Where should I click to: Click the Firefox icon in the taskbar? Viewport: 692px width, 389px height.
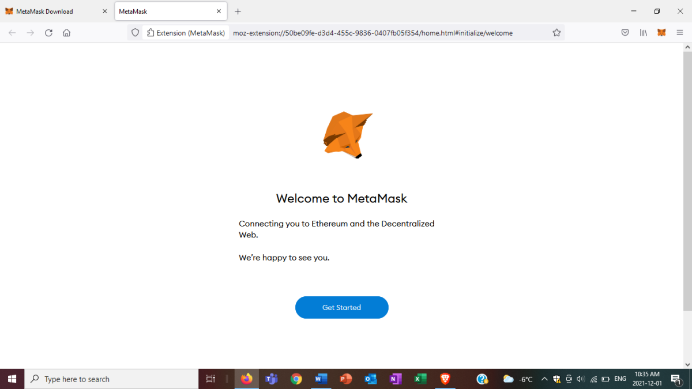pyautogui.click(x=247, y=379)
